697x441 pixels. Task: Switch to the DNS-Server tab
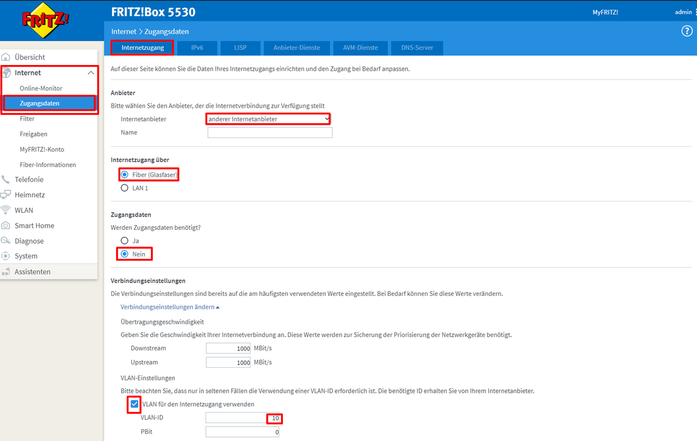pyautogui.click(x=416, y=48)
